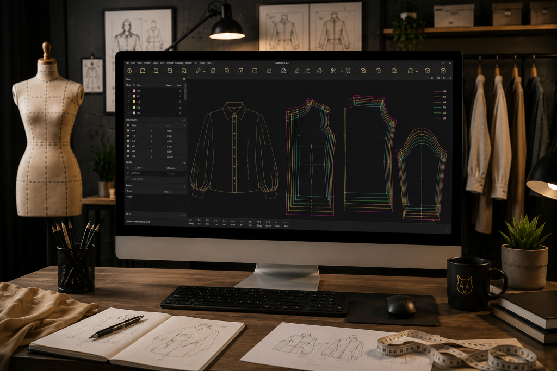
Task: Open the View menu
Action: (140, 63)
